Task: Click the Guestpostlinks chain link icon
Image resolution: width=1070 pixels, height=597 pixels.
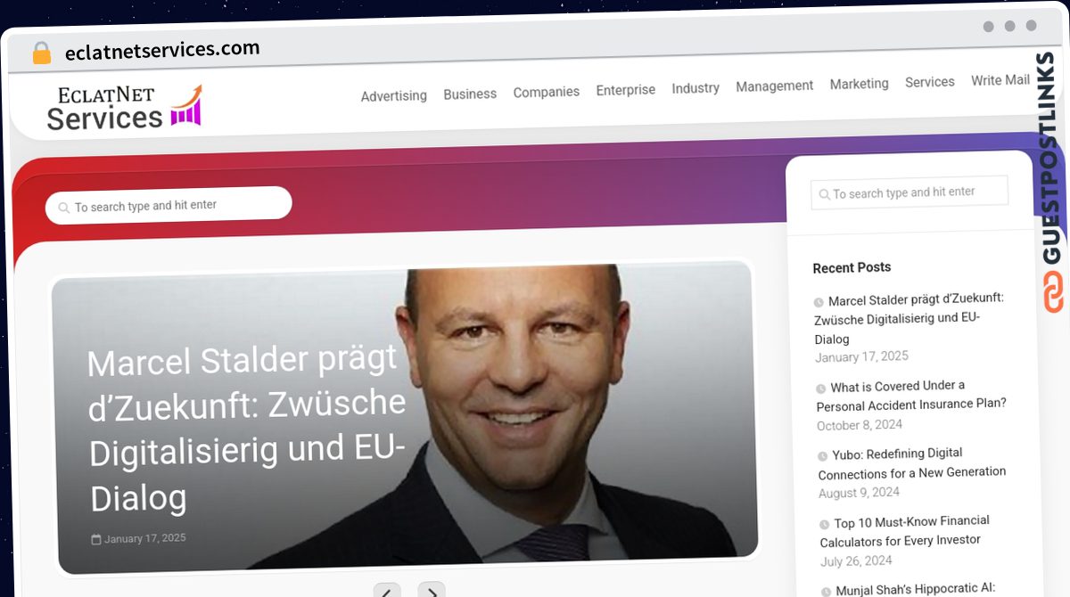Action: pyautogui.click(x=1054, y=292)
